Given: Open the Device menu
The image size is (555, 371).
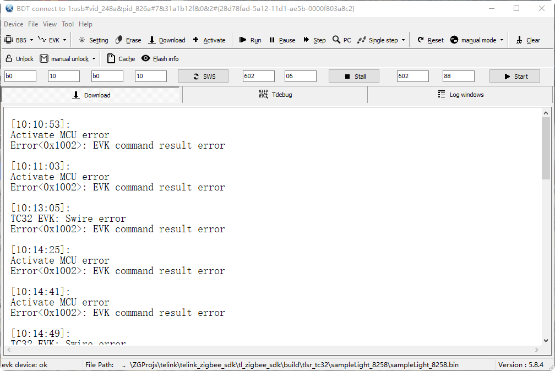Looking at the screenshot, I should point(13,24).
